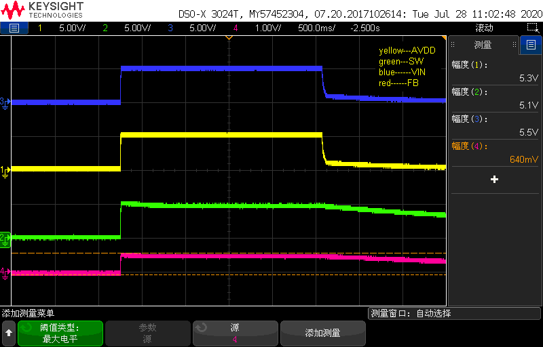Click the 500.0ms/ timebase setting

316,28
